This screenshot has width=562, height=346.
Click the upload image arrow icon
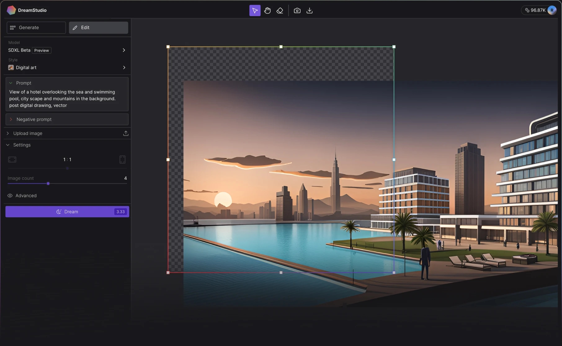tap(126, 133)
